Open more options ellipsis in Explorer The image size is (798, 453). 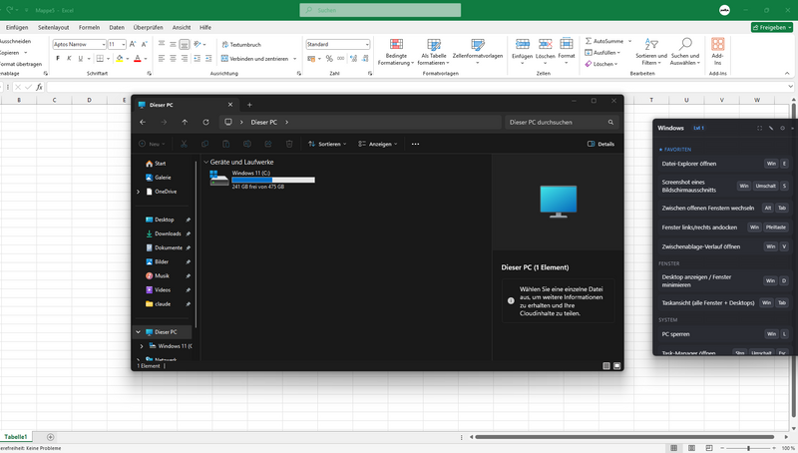(x=415, y=144)
